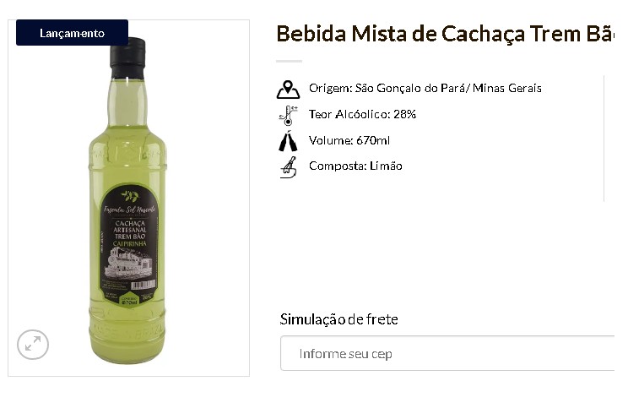This screenshot has height=419, width=628.
Task: Click the vertical divider beside product details
Action: click(604, 139)
